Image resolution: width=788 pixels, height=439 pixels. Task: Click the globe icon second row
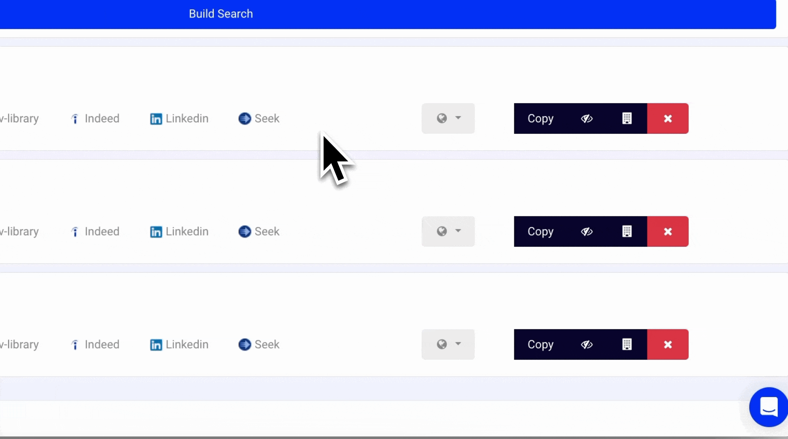[x=442, y=231]
